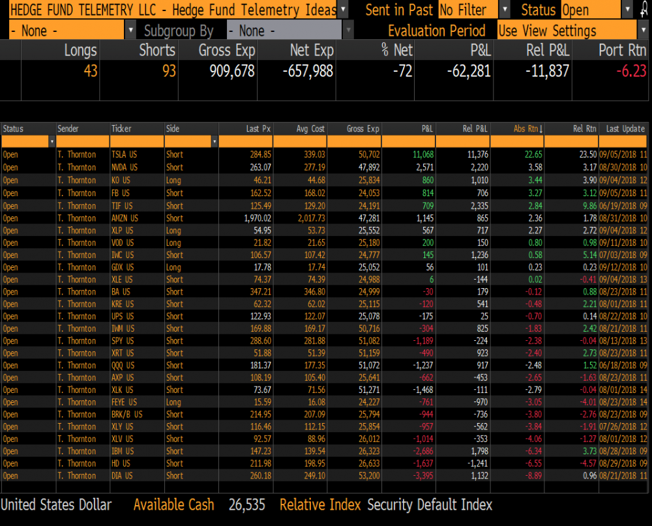Image resolution: width=652 pixels, height=526 pixels.
Task: Select the 'BA US' ticker row
Action: tap(324, 291)
